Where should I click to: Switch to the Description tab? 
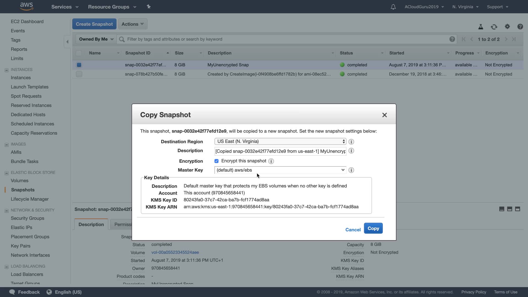91,224
